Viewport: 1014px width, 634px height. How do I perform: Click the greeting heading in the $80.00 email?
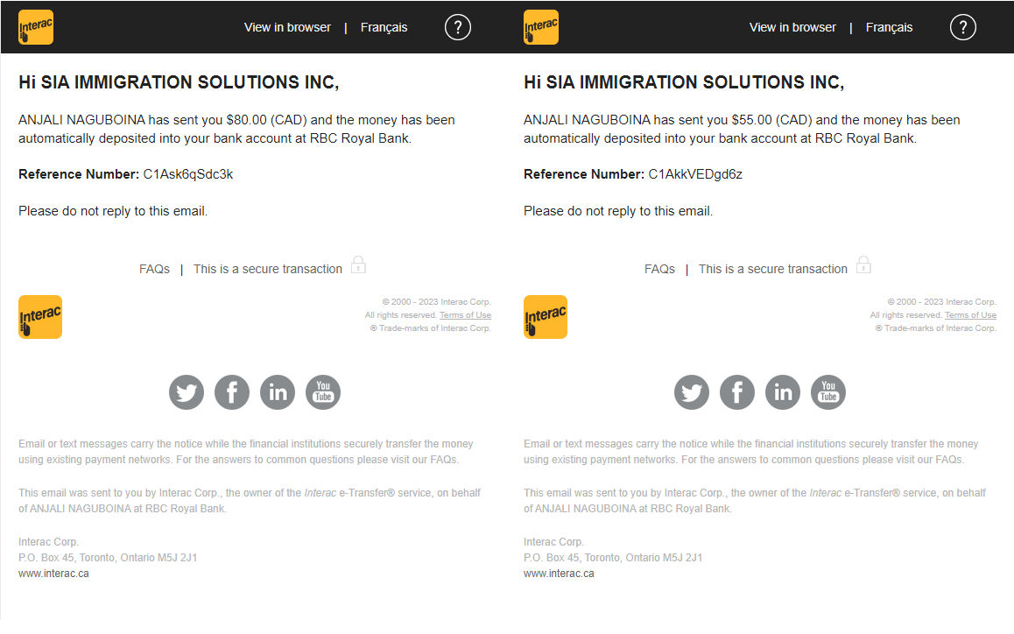(179, 82)
